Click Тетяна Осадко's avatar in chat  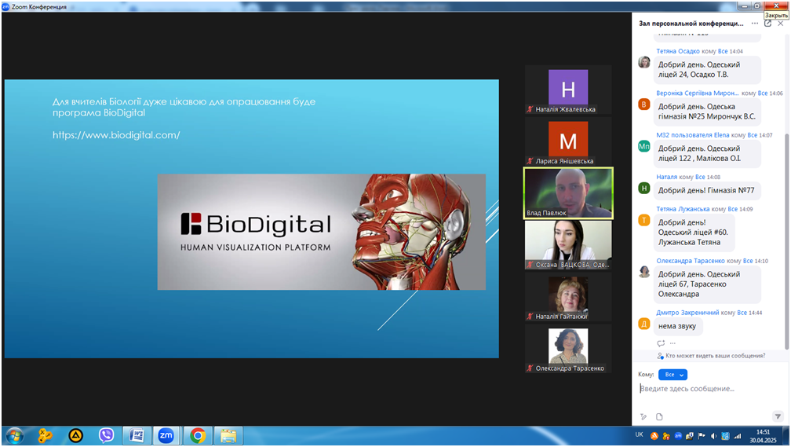[644, 63]
